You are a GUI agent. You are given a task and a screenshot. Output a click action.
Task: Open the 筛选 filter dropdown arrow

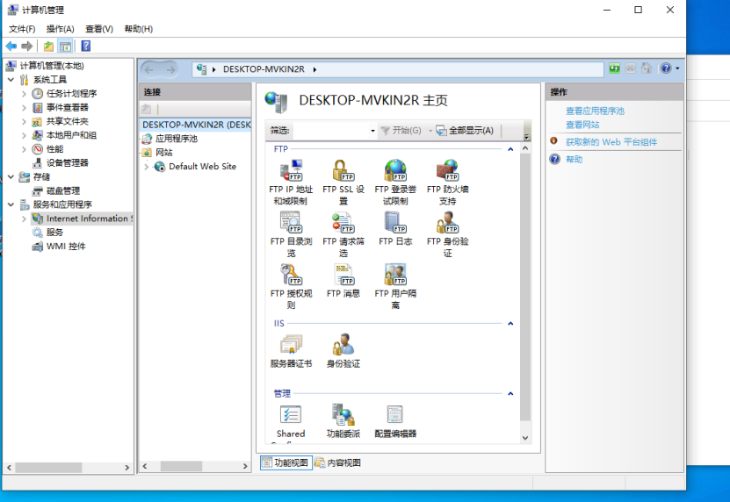[372, 131]
